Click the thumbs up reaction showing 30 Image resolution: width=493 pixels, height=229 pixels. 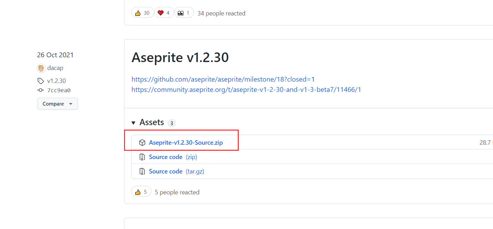(x=143, y=12)
